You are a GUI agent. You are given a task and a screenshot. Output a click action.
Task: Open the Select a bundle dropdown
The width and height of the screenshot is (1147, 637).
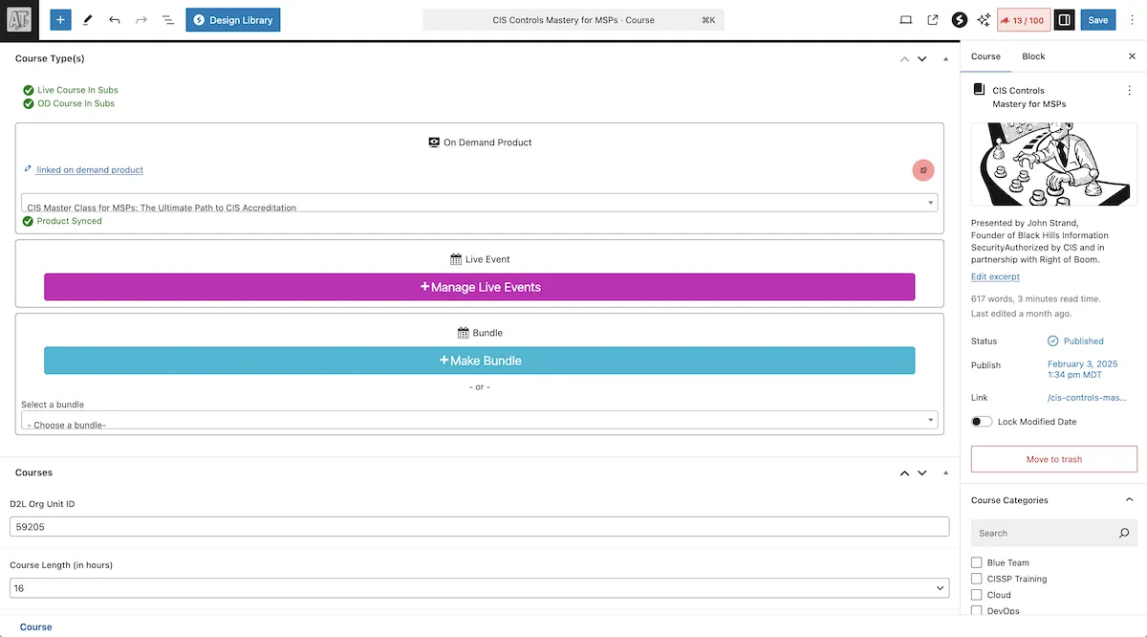(x=479, y=421)
